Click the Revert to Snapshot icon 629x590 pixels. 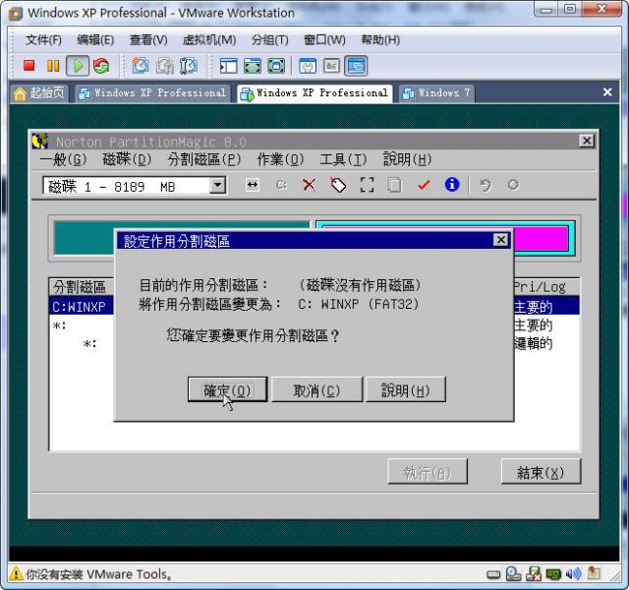(x=164, y=66)
